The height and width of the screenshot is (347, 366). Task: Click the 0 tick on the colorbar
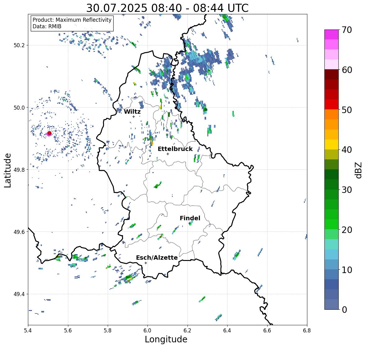pyautogui.click(x=344, y=310)
